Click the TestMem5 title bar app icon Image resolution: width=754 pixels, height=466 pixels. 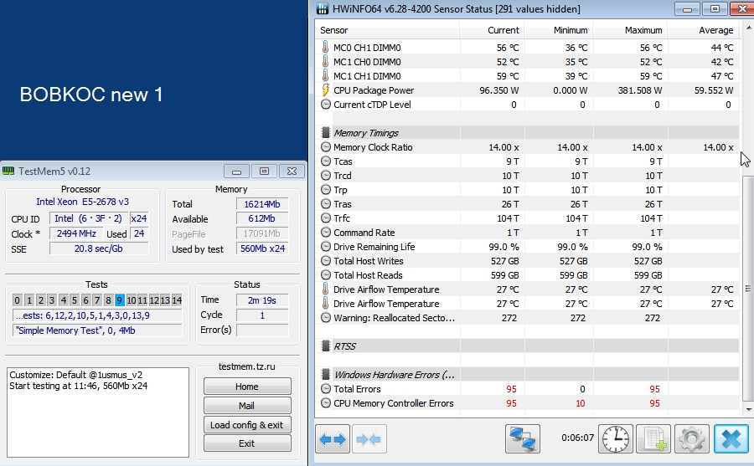(8, 171)
